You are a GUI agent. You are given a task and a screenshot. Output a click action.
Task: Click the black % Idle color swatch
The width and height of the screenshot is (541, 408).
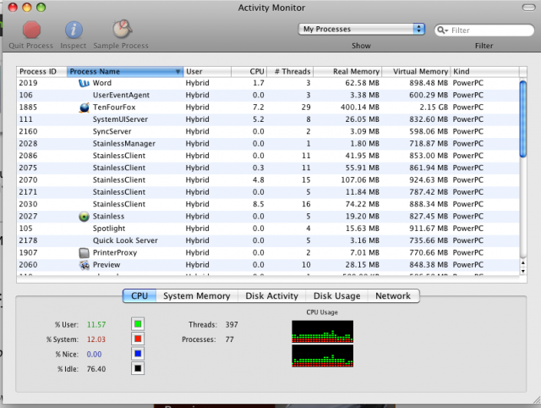tap(138, 368)
